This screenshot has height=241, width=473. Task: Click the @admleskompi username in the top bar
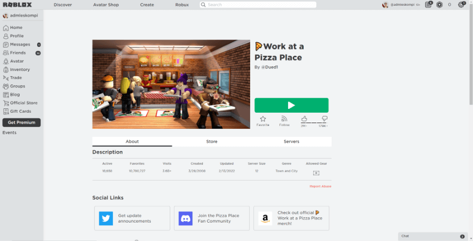click(x=403, y=5)
